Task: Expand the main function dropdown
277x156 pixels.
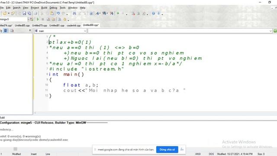Action: pyautogui.click(x=85, y=31)
